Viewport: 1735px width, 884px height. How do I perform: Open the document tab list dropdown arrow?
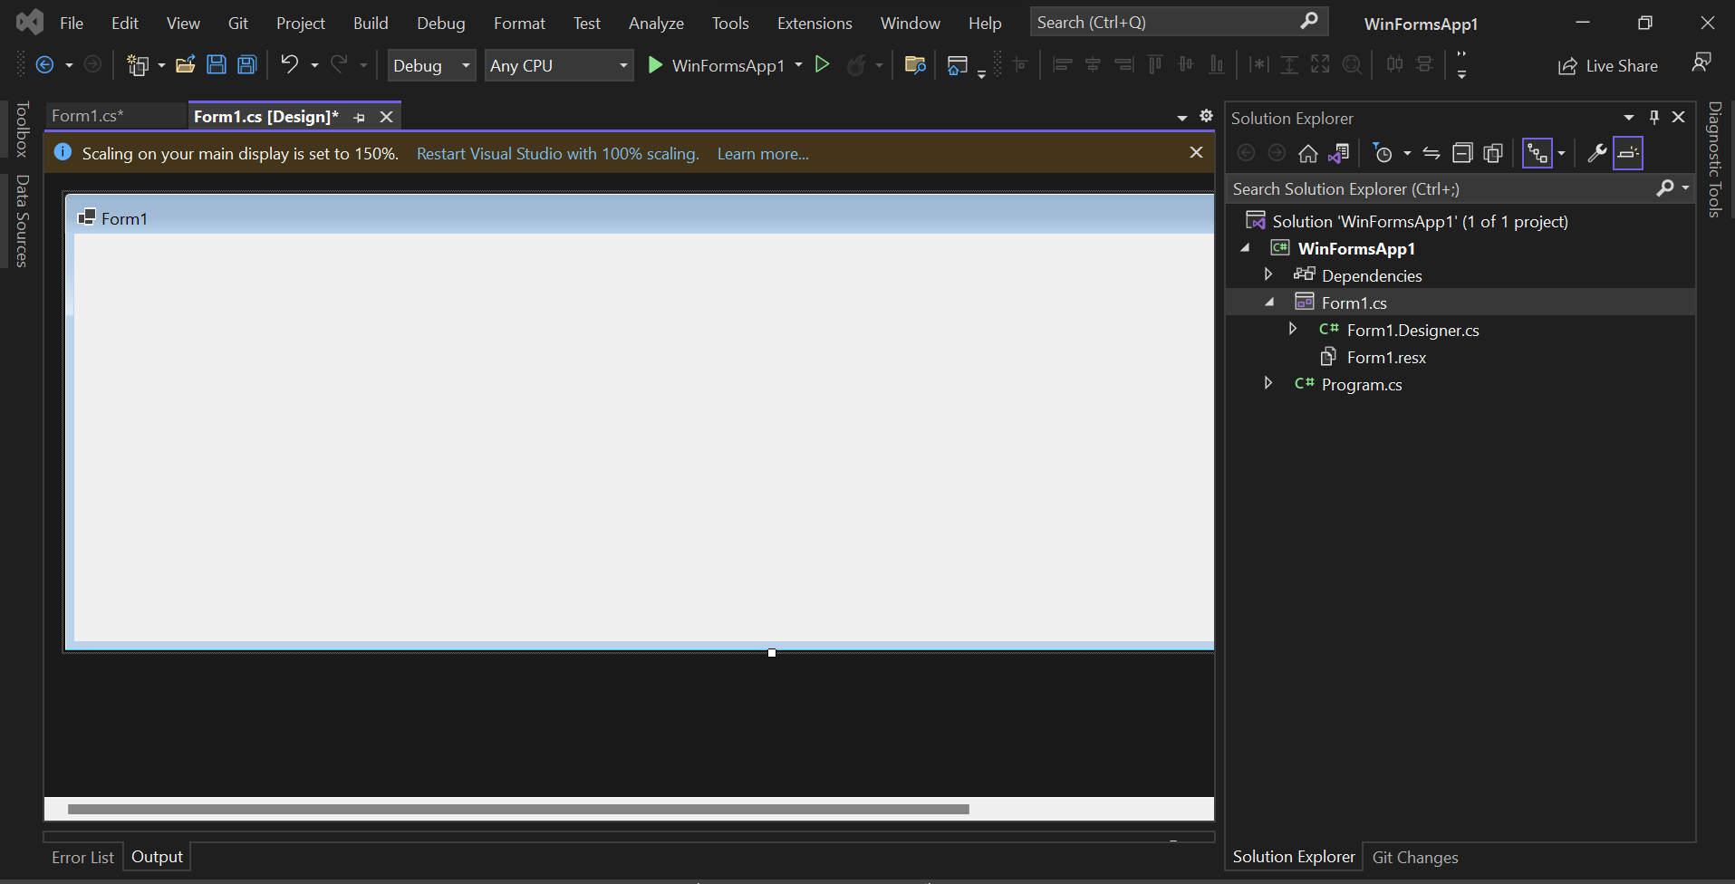click(x=1182, y=118)
